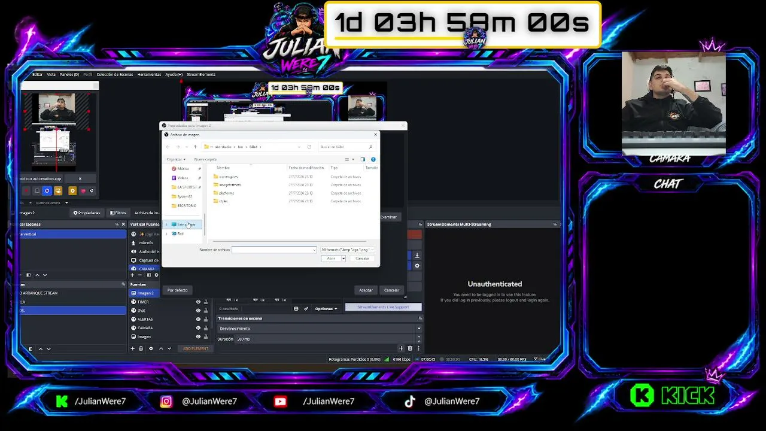Add a new source in Fuentes panel
766x431 pixels.
[132, 348]
